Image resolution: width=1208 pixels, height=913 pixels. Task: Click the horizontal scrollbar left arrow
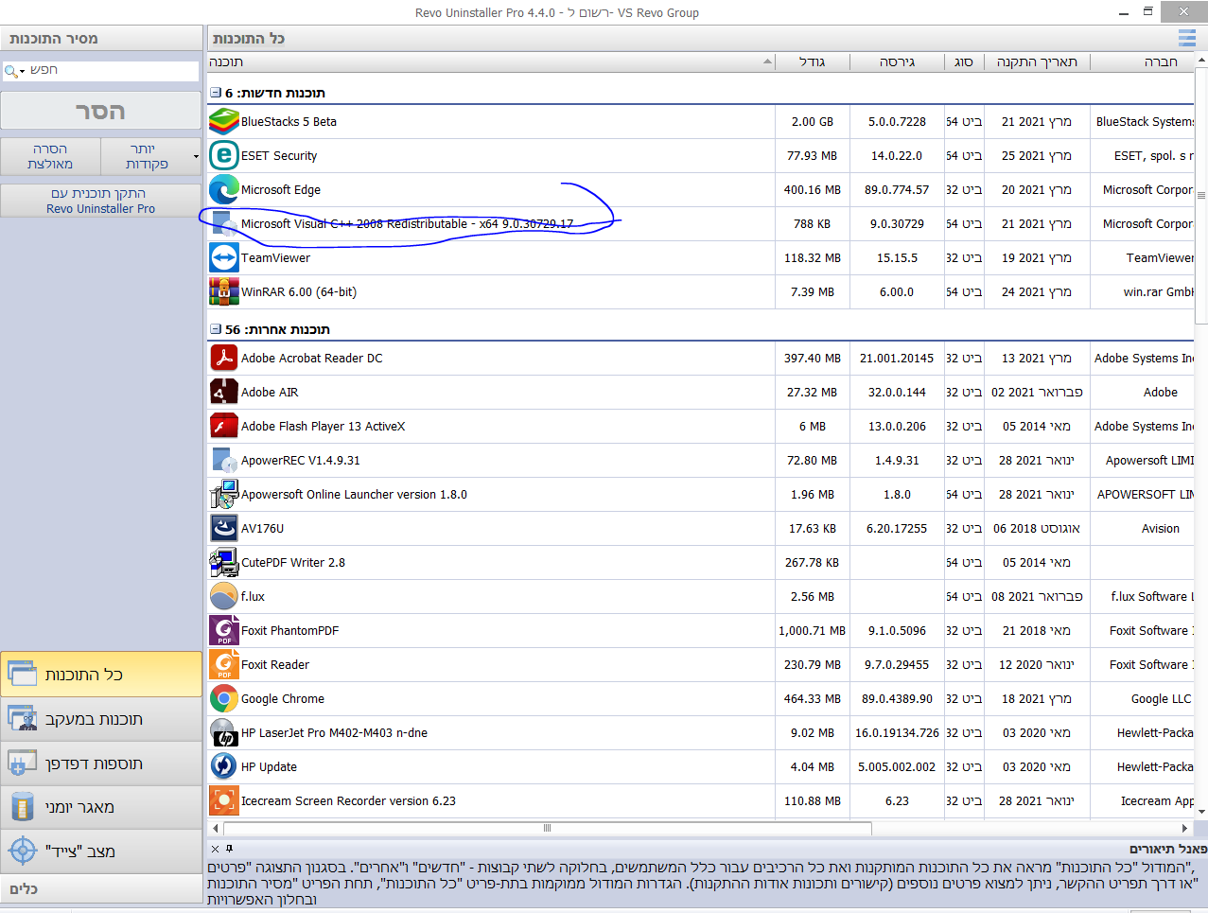click(x=216, y=828)
